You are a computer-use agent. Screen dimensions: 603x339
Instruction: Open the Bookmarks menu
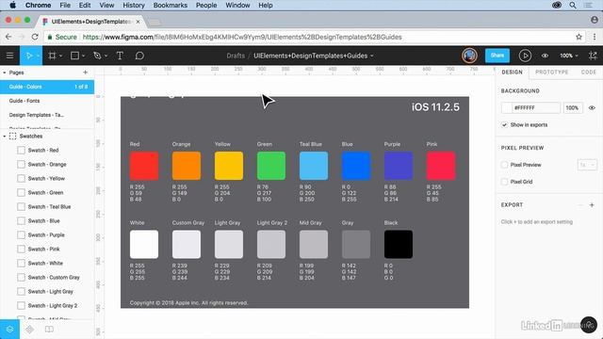tap(170, 6)
